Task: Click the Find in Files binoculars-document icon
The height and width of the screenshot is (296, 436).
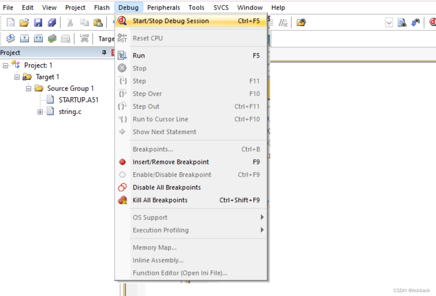Action: pos(402,22)
